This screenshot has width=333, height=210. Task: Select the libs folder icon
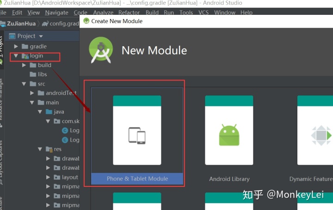pyautogui.click(x=33, y=74)
